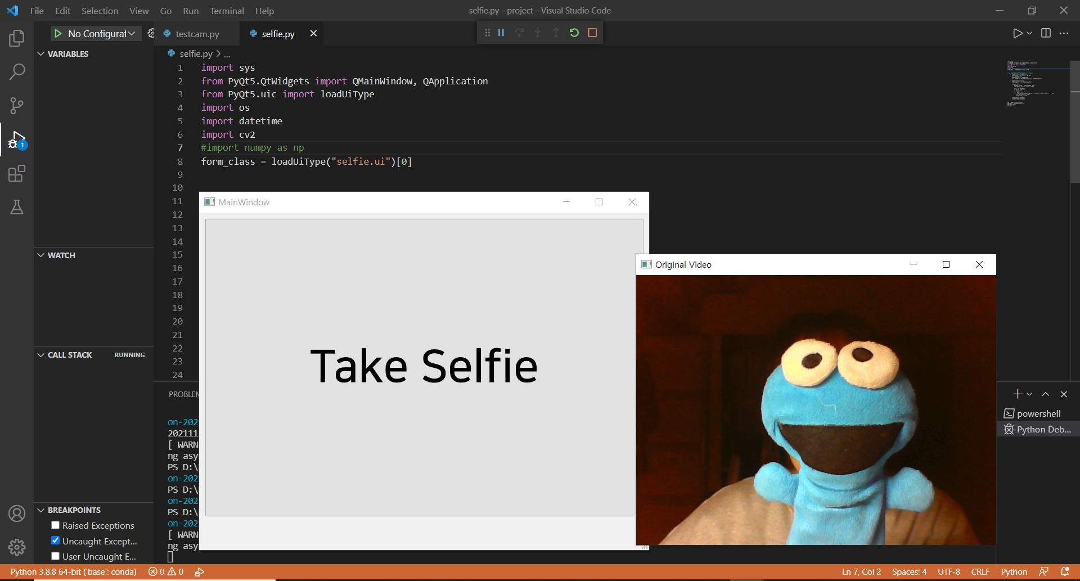Maximize the terminal panel
This screenshot has width=1080, height=581.
pos(1046,394)
